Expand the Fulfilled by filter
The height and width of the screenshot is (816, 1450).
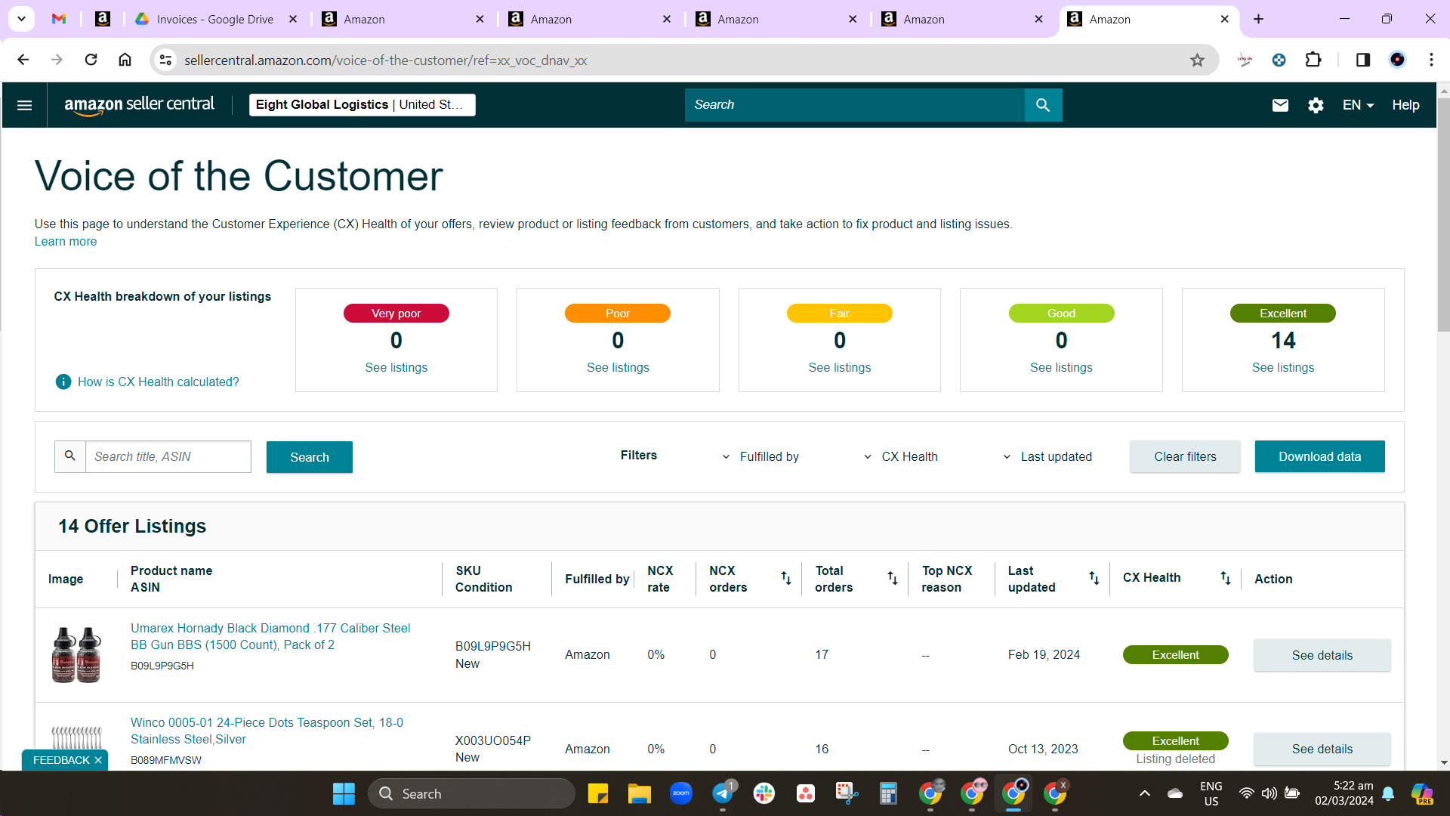[760, 456]
